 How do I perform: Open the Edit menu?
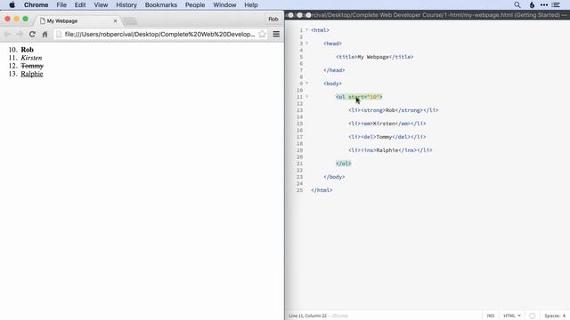(80, 4)
